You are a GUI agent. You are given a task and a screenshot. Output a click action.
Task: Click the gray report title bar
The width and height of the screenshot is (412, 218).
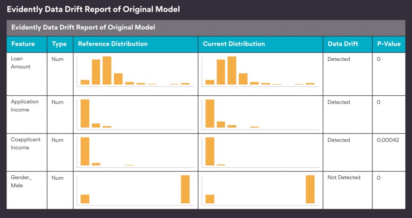coord(206,28)
